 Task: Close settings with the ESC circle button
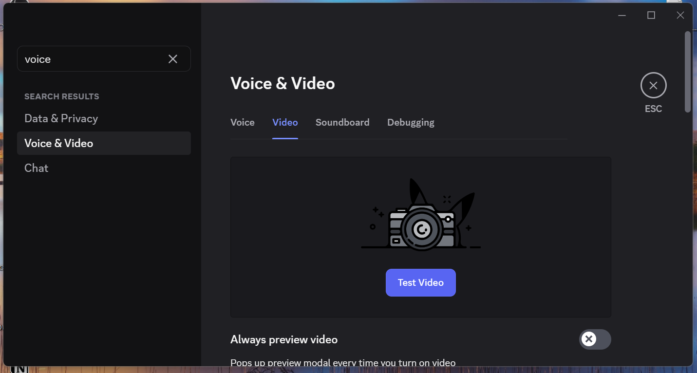click(x=653, y=86)
